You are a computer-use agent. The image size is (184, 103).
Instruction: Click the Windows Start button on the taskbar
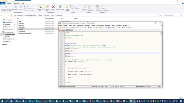(2, 101)
